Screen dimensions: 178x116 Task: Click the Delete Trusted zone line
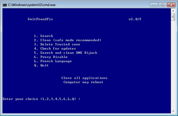[57, 44]
